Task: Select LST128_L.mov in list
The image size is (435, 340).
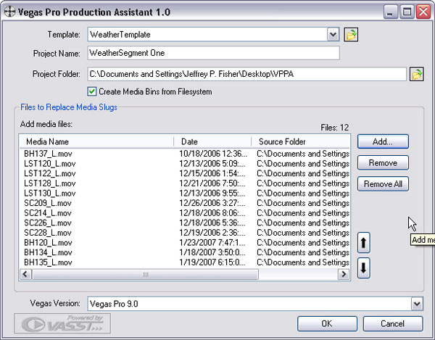Action: click(x=49, y=183)
